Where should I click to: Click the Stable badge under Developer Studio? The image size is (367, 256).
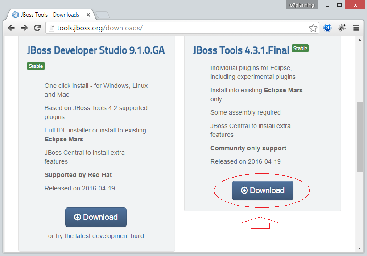[x=36, y=66]
